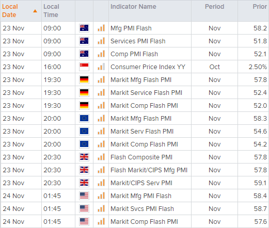The width and height of the screenshot is (269, 228).
Task: Sort by the Indicator Name column header
Action: click(133, 7)
